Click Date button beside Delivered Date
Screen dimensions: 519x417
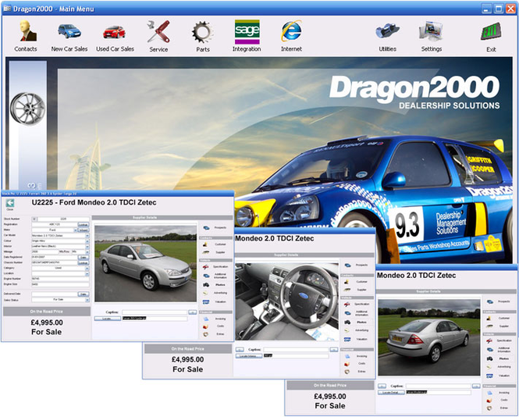pyautogui.click(x=84, y=294)
